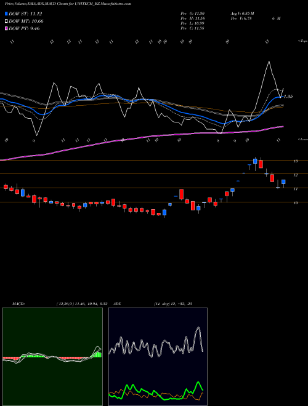Click the 'Avg V: 6.35 M' value

(x=243, y=14)
